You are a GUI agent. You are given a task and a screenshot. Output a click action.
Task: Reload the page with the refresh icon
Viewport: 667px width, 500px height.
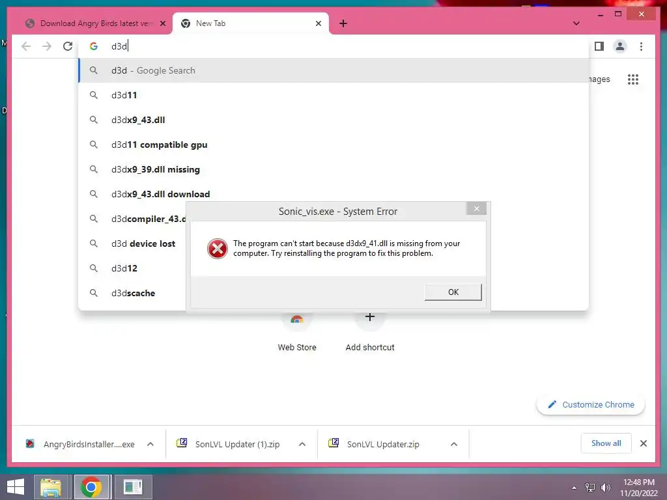pos(68,46)
